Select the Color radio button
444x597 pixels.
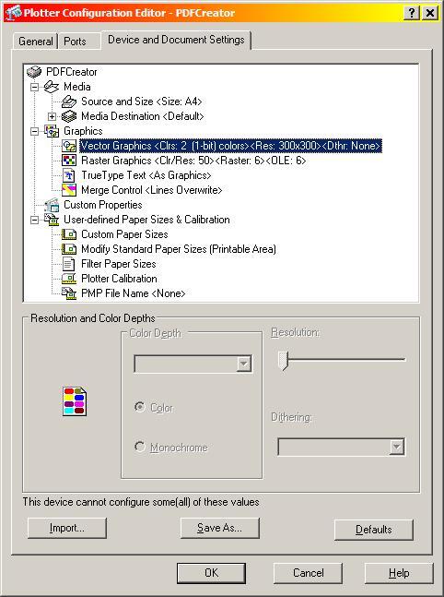point(140,407)
